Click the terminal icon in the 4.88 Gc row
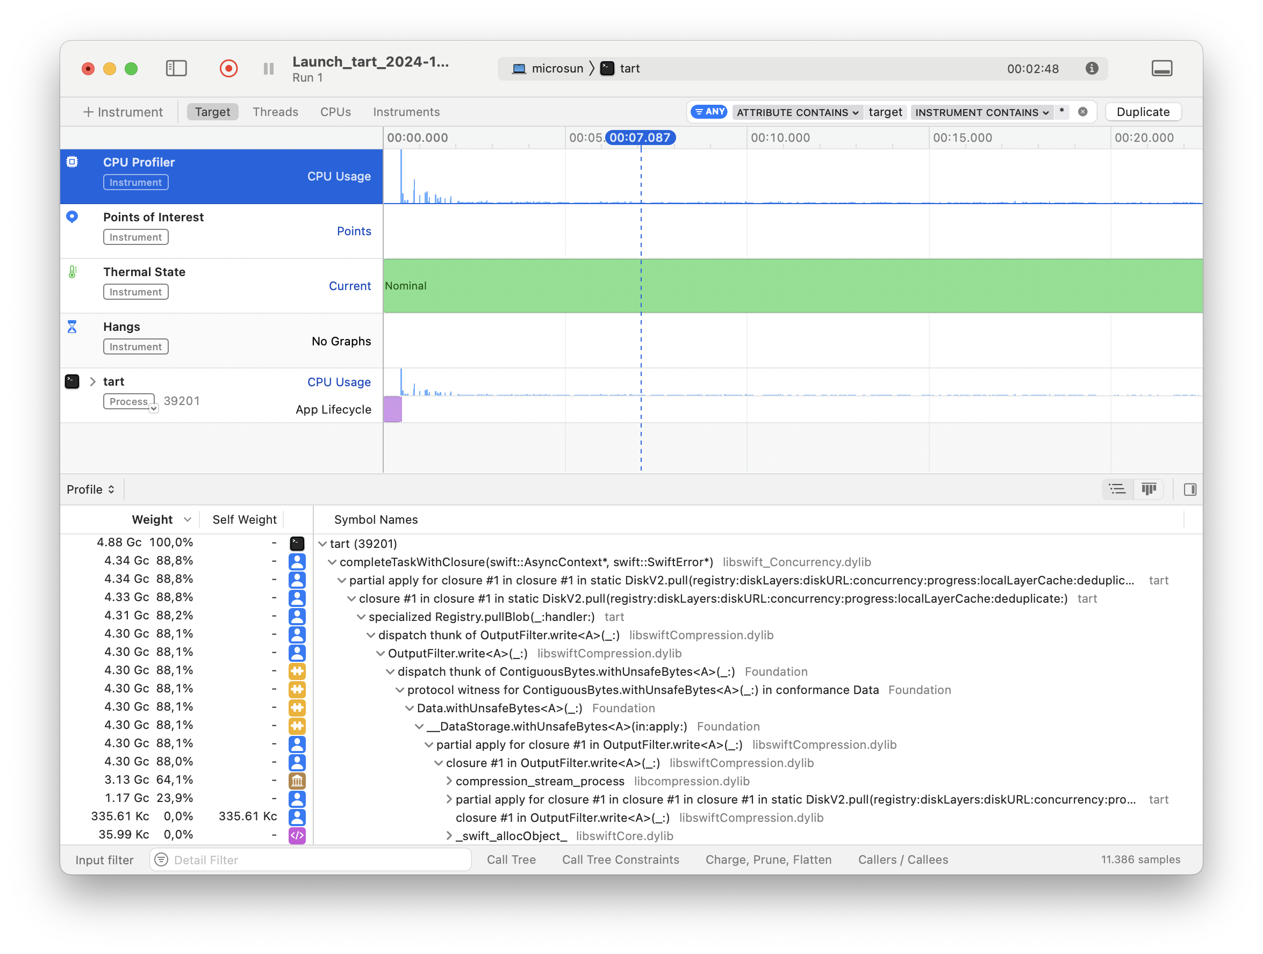Viewport: 1263px width, 954px height. pos(297,543)
